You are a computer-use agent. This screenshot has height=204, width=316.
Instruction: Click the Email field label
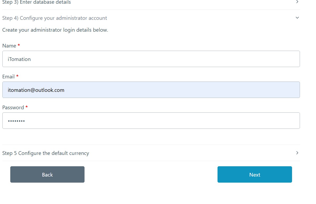8,77
